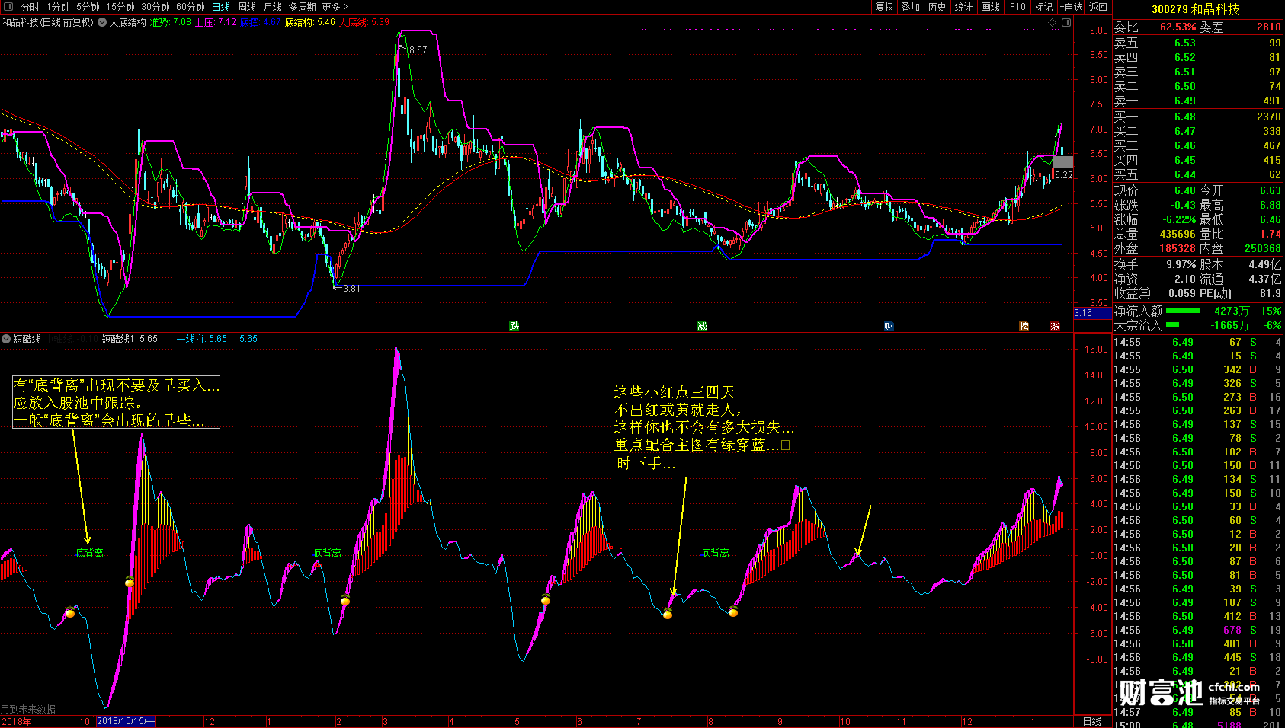Click the 委比 value 62.53%
Viewport: 1285px width, 728px height.
1178,27
